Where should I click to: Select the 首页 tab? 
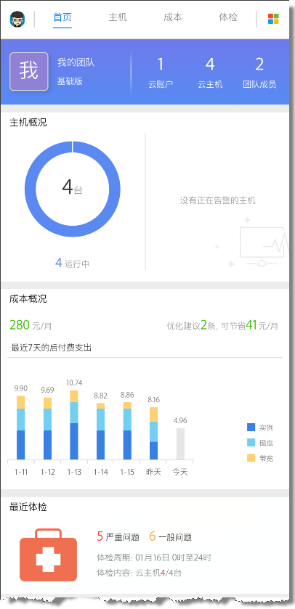(62, 17)
